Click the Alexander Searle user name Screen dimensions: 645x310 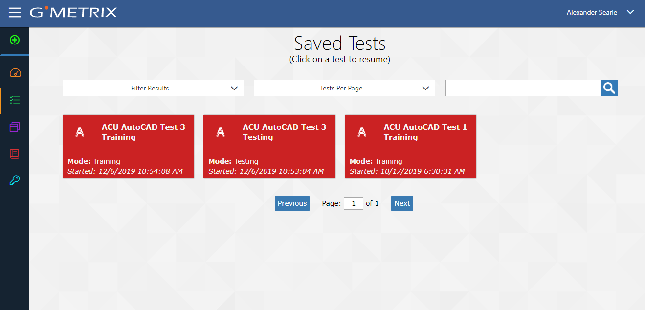coord(592,12)
